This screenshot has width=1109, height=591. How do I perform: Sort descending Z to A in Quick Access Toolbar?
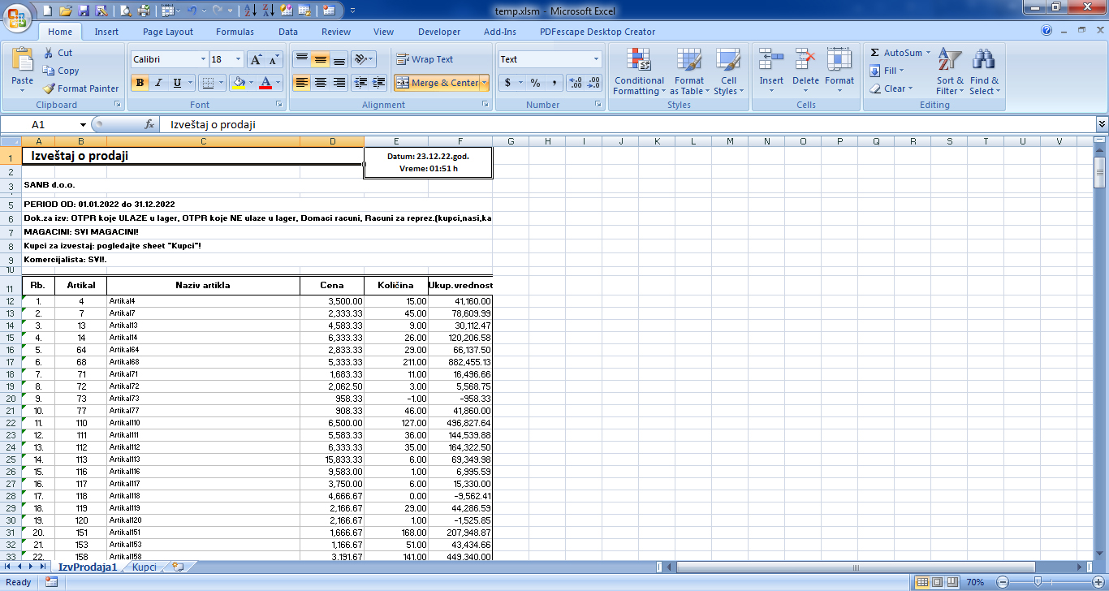point(269,11)
